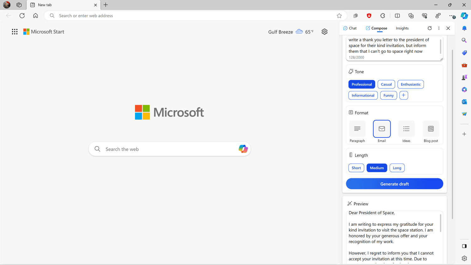Open Copilot sidebar more options menu

(x=439, y=28)
